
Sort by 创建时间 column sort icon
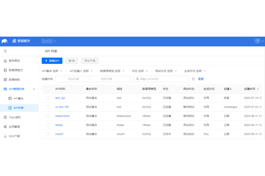click(258, 89)
